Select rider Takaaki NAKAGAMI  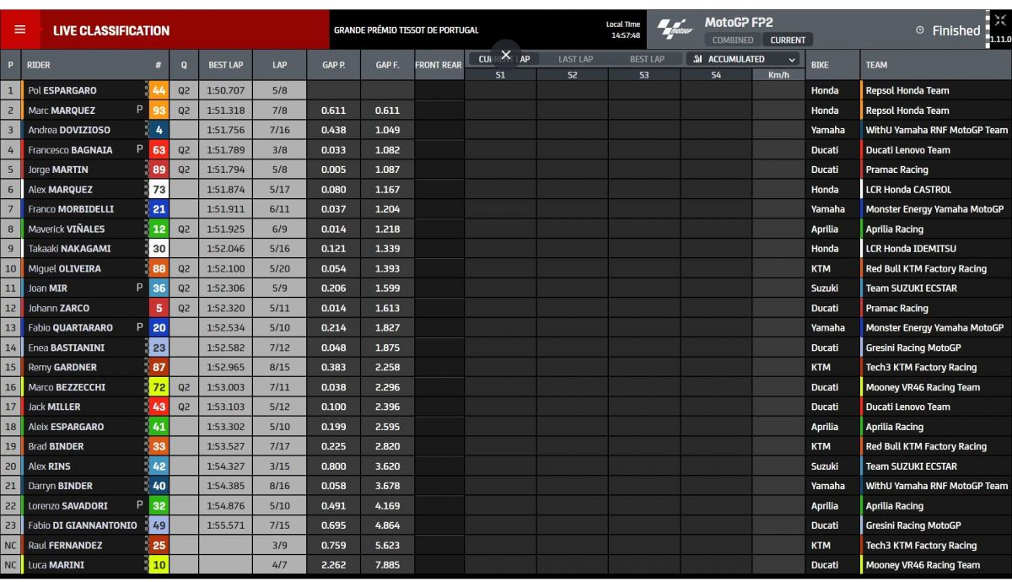(70, 249)
